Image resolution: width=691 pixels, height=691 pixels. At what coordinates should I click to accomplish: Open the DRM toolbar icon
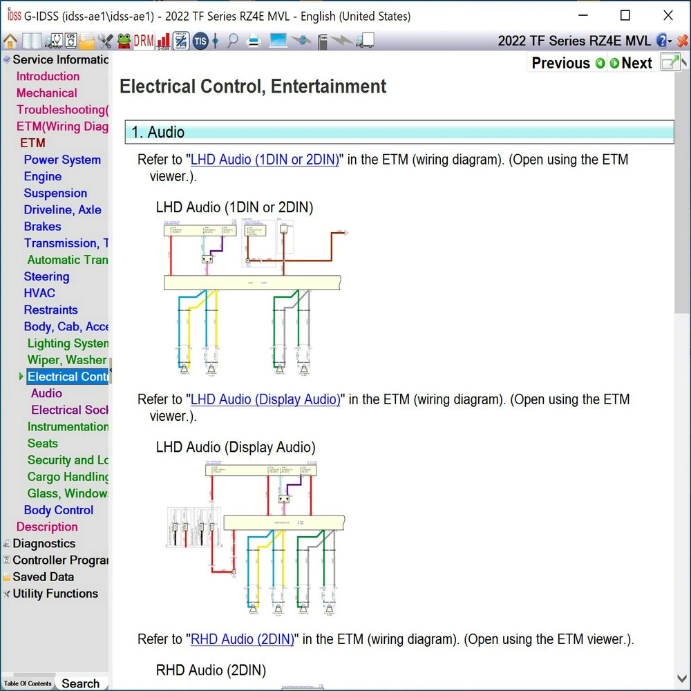(x=144, y=41)
